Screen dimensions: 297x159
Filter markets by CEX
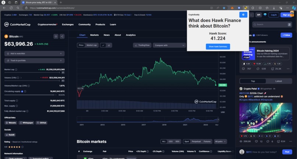pyautogui.click(x=171, y=141)
